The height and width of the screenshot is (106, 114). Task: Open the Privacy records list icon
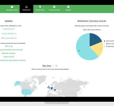pos(54,7)
